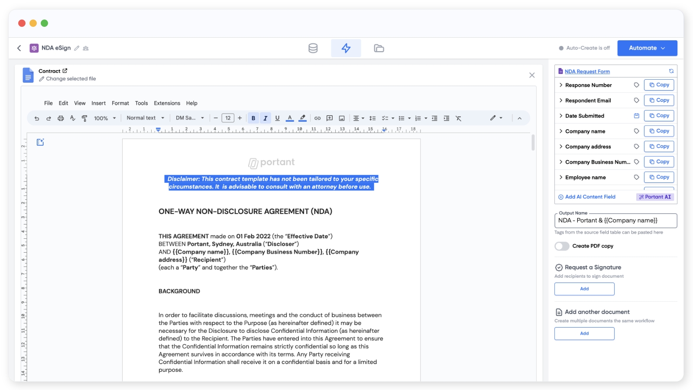
Task: Open the Extensions menu
Action: [167, 103]
